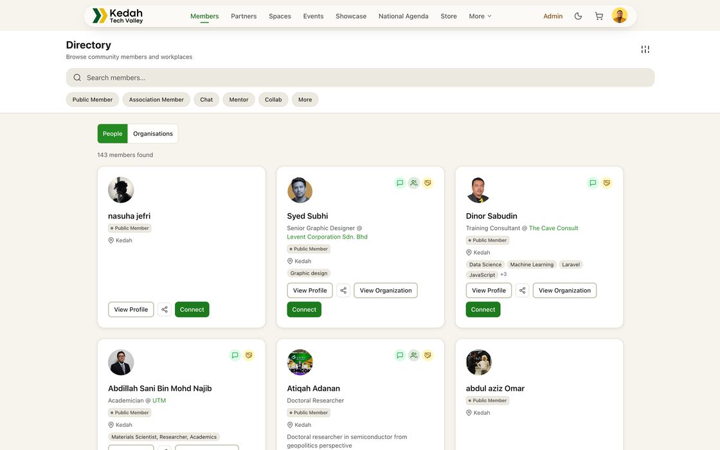
Task: Click Atiqah Adanan's avatar photo
Action: point(300,363)
